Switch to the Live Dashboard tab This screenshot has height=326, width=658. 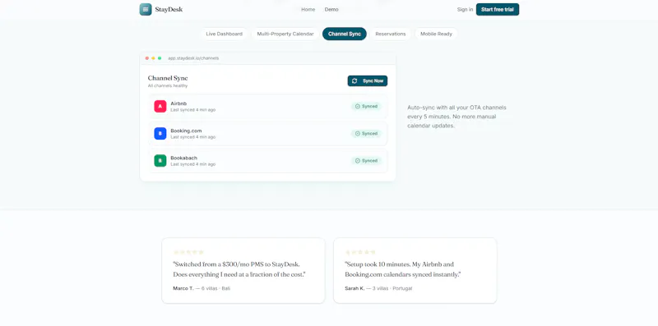tap(224, 34)
